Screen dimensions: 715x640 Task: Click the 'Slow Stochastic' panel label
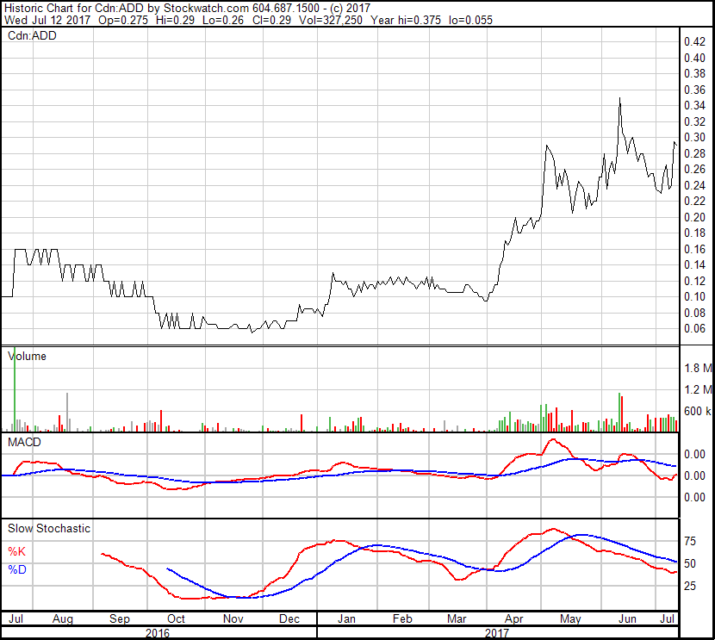(x=49, y=528)
